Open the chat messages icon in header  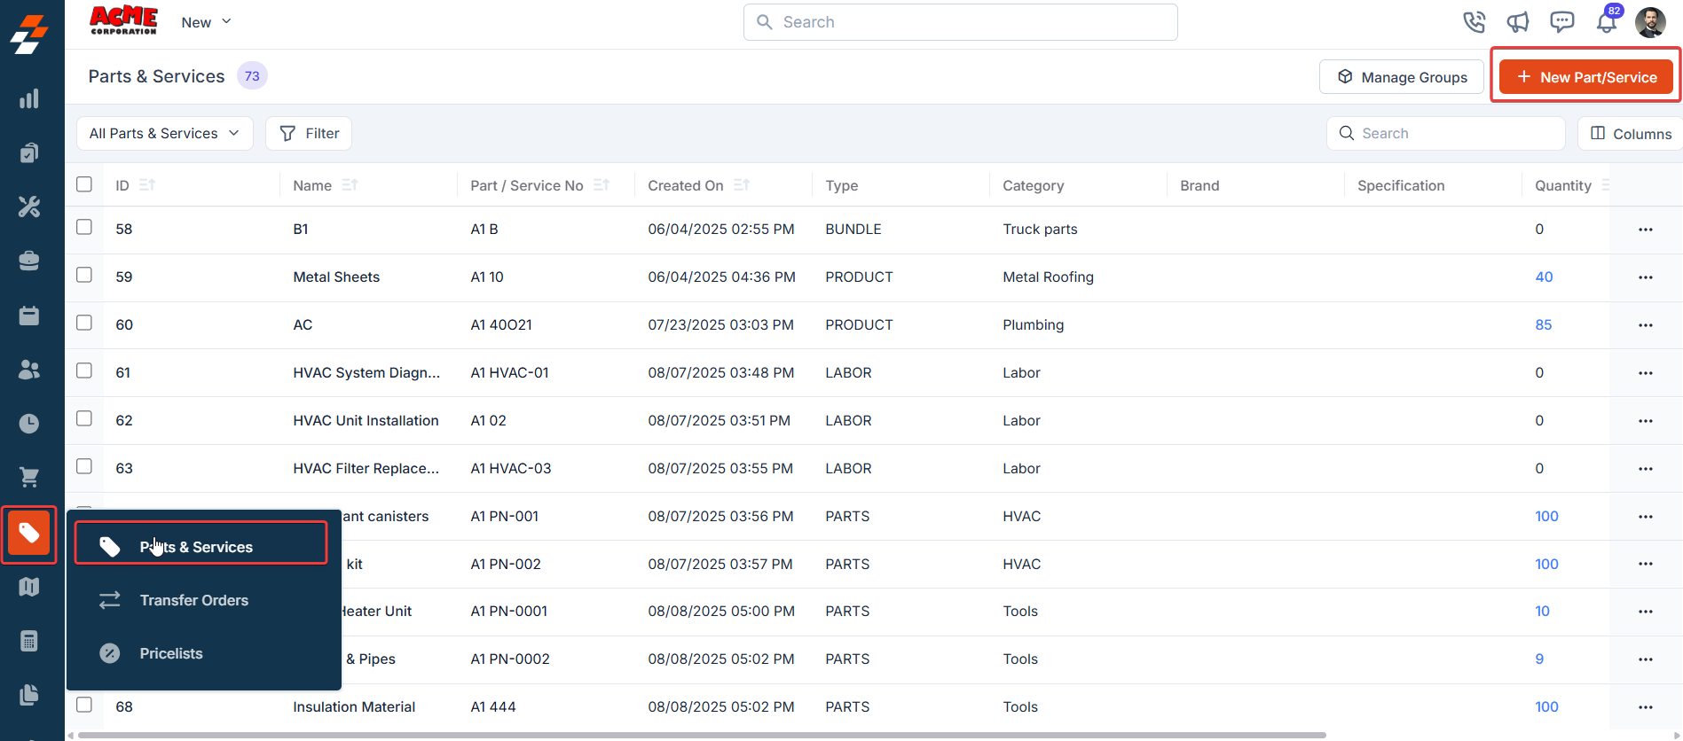pyautogui.click(x=1561, y=22)
